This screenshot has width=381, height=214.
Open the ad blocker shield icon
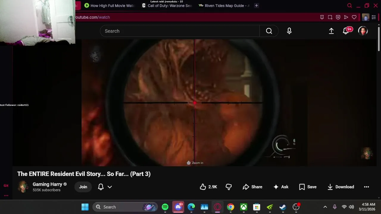point(338,17)
